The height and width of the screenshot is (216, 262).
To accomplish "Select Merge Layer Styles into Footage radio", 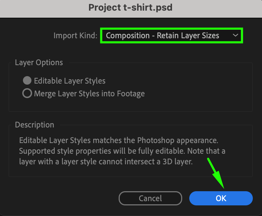I will click(x=27, y=93).
